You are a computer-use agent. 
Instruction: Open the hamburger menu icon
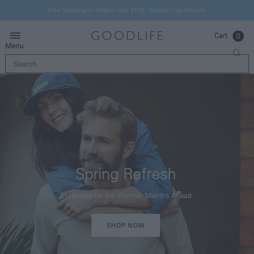pos(15,36)
